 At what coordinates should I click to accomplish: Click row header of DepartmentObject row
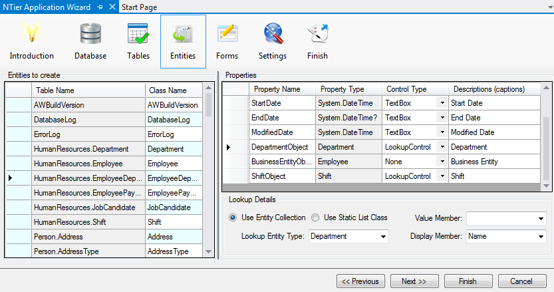click(235, 147)
